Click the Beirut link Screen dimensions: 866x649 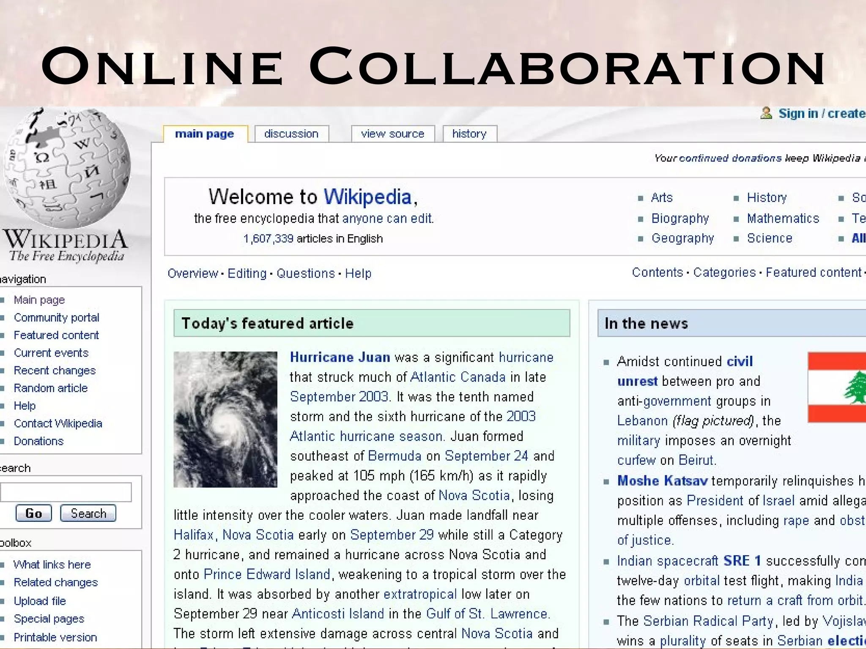696,460
